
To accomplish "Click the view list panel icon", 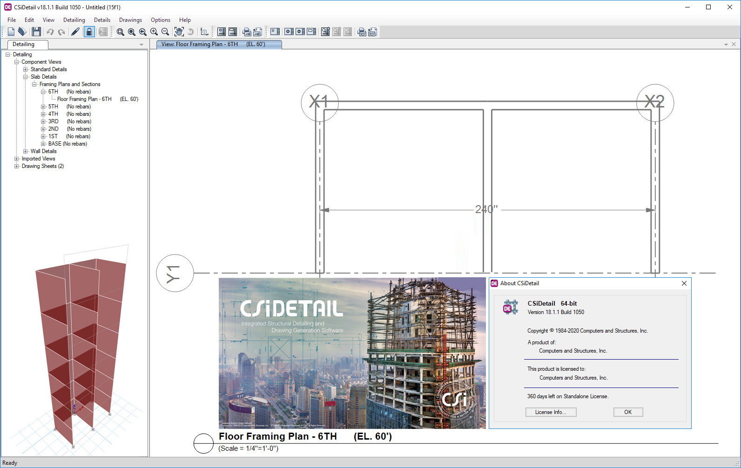I will click(275, 32).
